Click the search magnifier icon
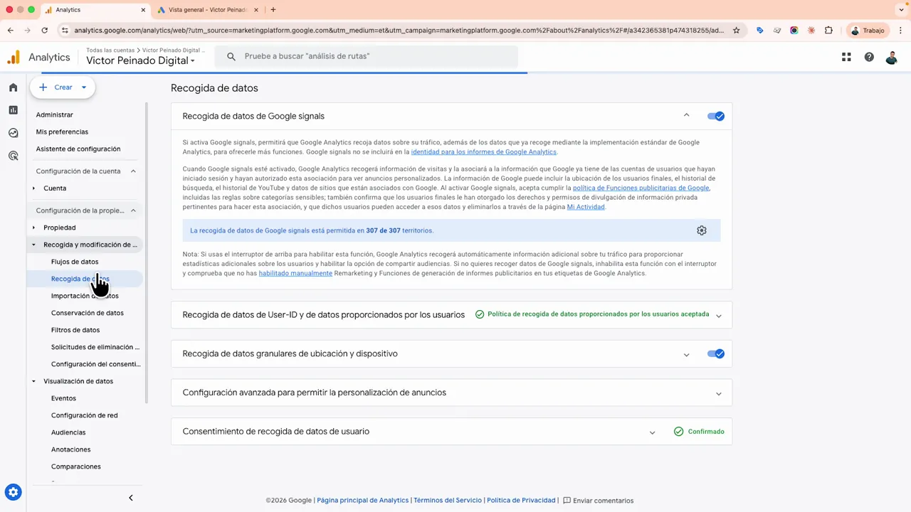Screen dimensions: 911x512 231,56
